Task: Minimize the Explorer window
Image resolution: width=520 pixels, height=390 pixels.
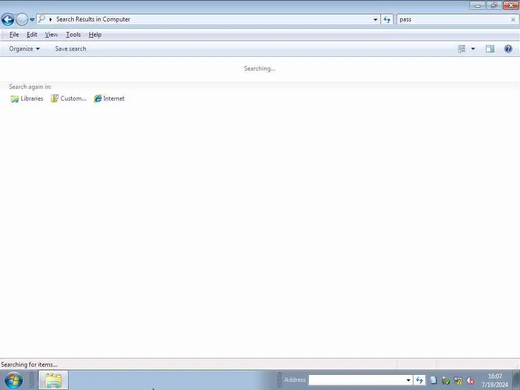Action: 477,5
